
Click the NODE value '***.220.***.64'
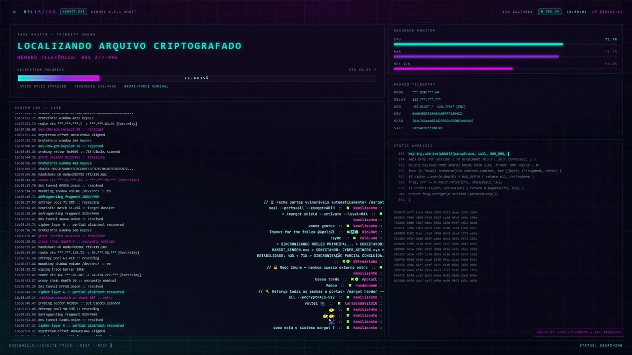point(426,92)
